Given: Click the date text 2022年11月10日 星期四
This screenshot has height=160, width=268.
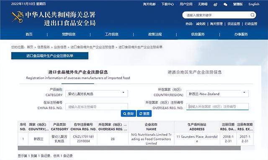Looking at the screenshot, I should [28, 4].
